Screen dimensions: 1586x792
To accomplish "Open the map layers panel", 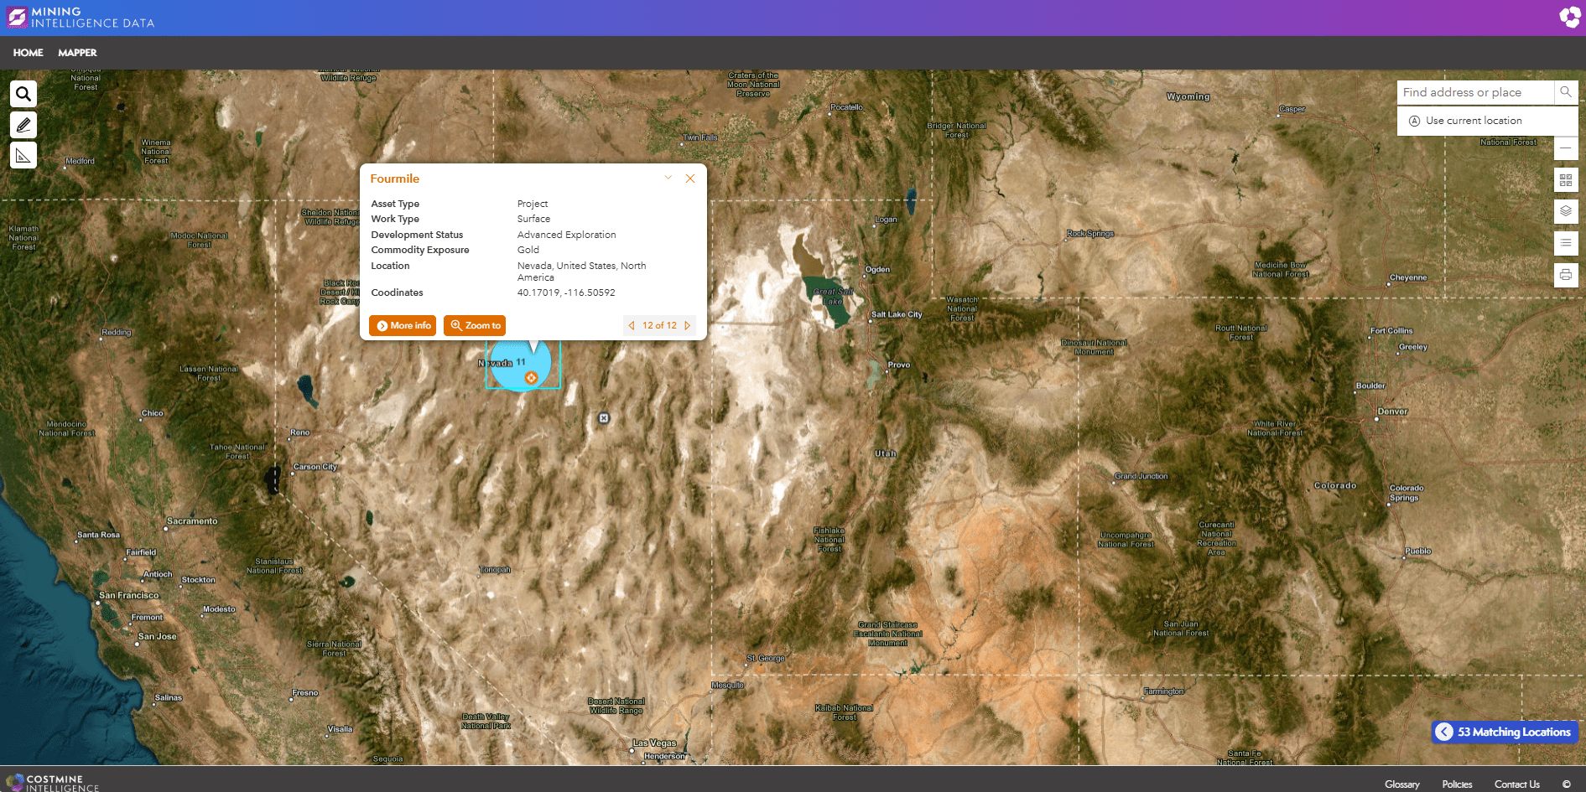I will (x=1566, y=211).
